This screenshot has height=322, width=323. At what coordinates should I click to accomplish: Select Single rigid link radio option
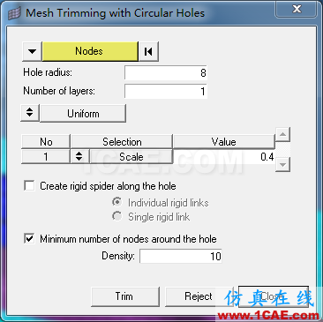pos(117,217)
